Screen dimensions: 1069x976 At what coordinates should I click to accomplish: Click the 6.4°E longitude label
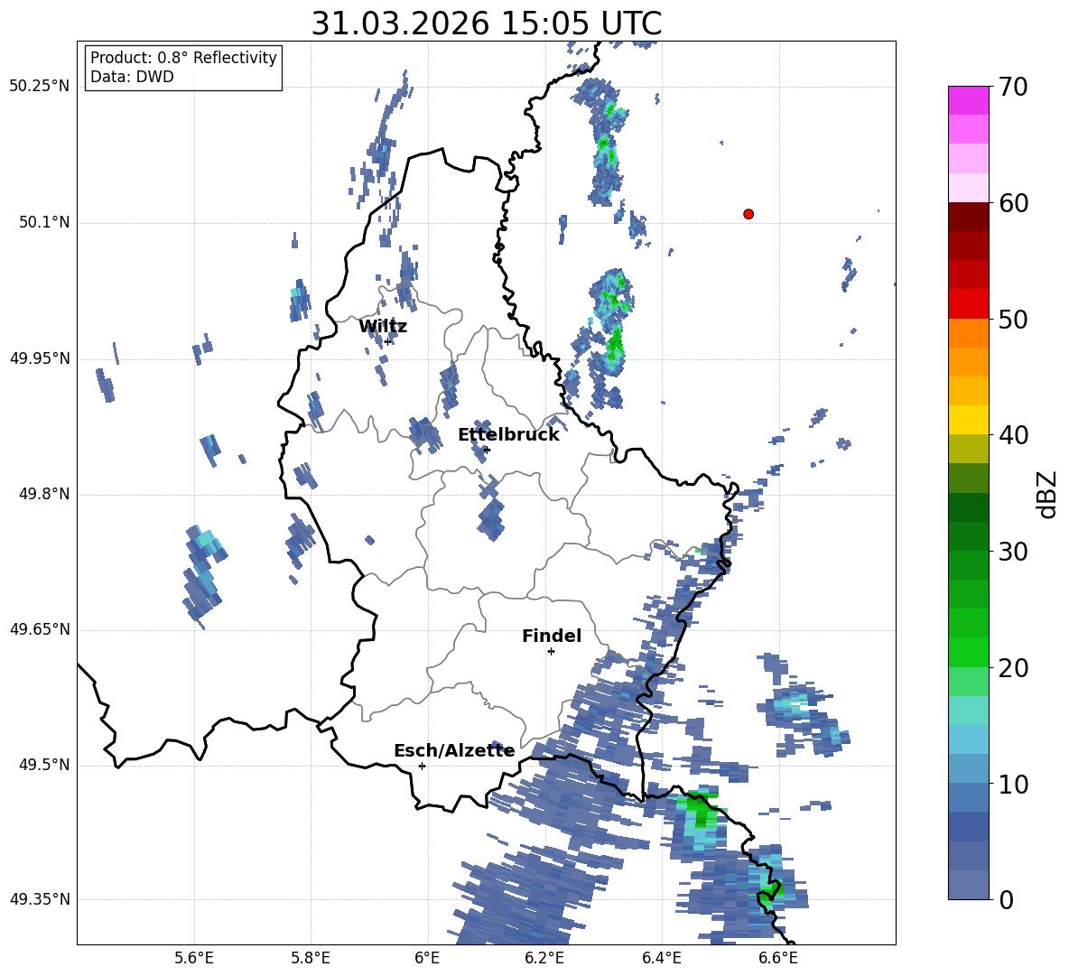click(x=661, y=958)
